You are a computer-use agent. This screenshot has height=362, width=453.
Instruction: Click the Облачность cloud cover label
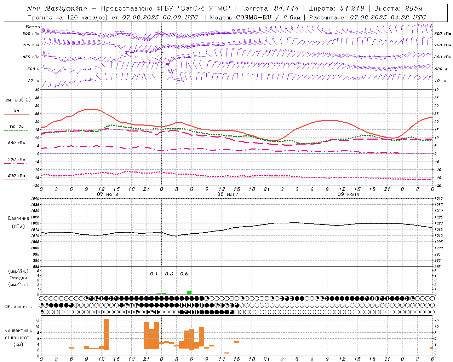coord(18,307)
